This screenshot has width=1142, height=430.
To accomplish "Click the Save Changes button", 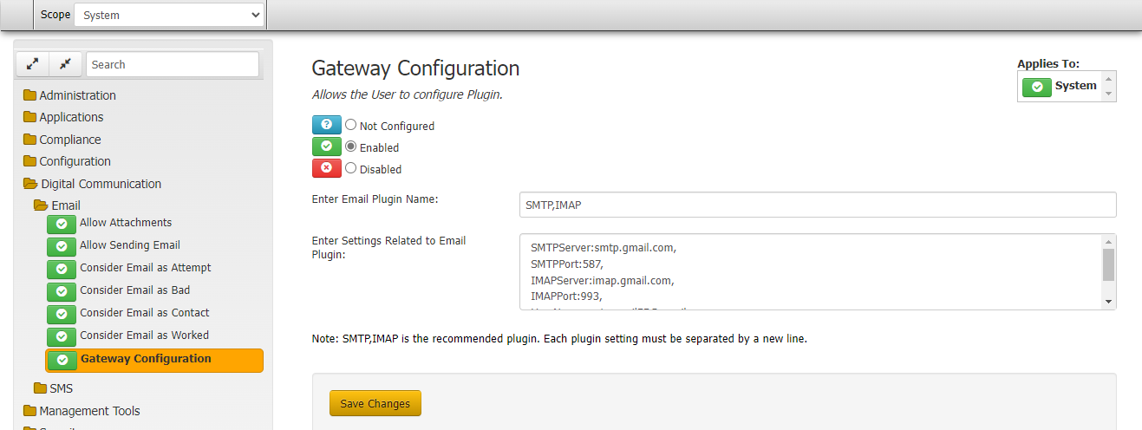I will click(x=375, y=404).
